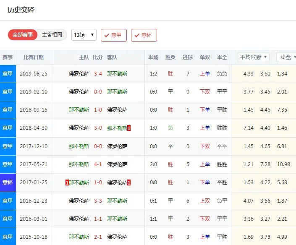Open the 3-4 score on 2019-08-25
The image size is (296, 245).
click(x=98, y=74)
